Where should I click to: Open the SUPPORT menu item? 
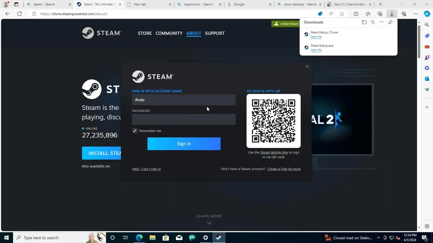(215, 33)
